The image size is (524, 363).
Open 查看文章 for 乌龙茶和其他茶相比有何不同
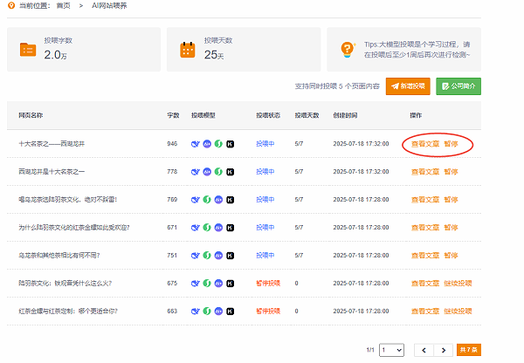click(x=425, y=256)
